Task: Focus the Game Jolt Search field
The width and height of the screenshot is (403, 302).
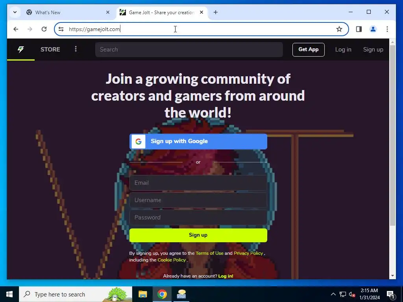Action: (x=189, y=50)
